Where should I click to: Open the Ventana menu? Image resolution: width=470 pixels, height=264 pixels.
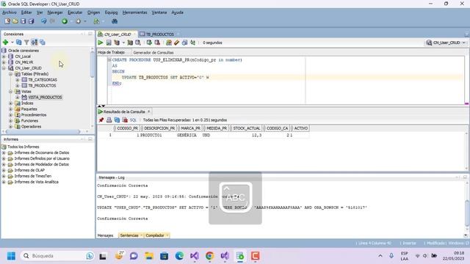[x=159, y=12]
